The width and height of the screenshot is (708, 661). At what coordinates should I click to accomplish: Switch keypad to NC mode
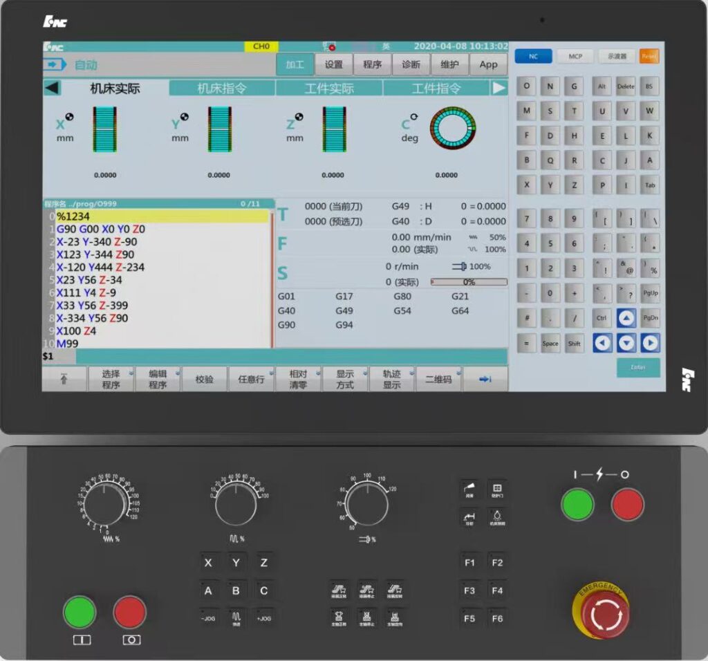point(533,57)
